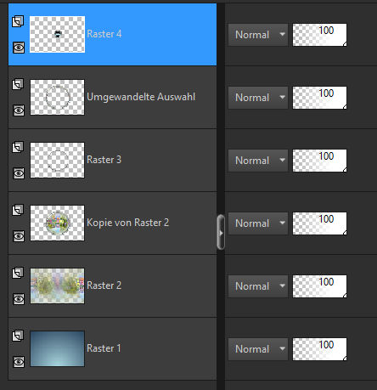The image size is (377, 390).
Task: Click the opacity slider of Kopie von Raster 2
Action: pos(319,223)
